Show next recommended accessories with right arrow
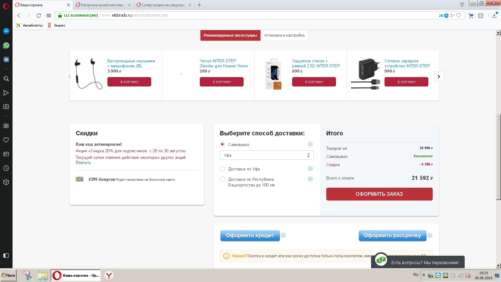 point(439,76)
